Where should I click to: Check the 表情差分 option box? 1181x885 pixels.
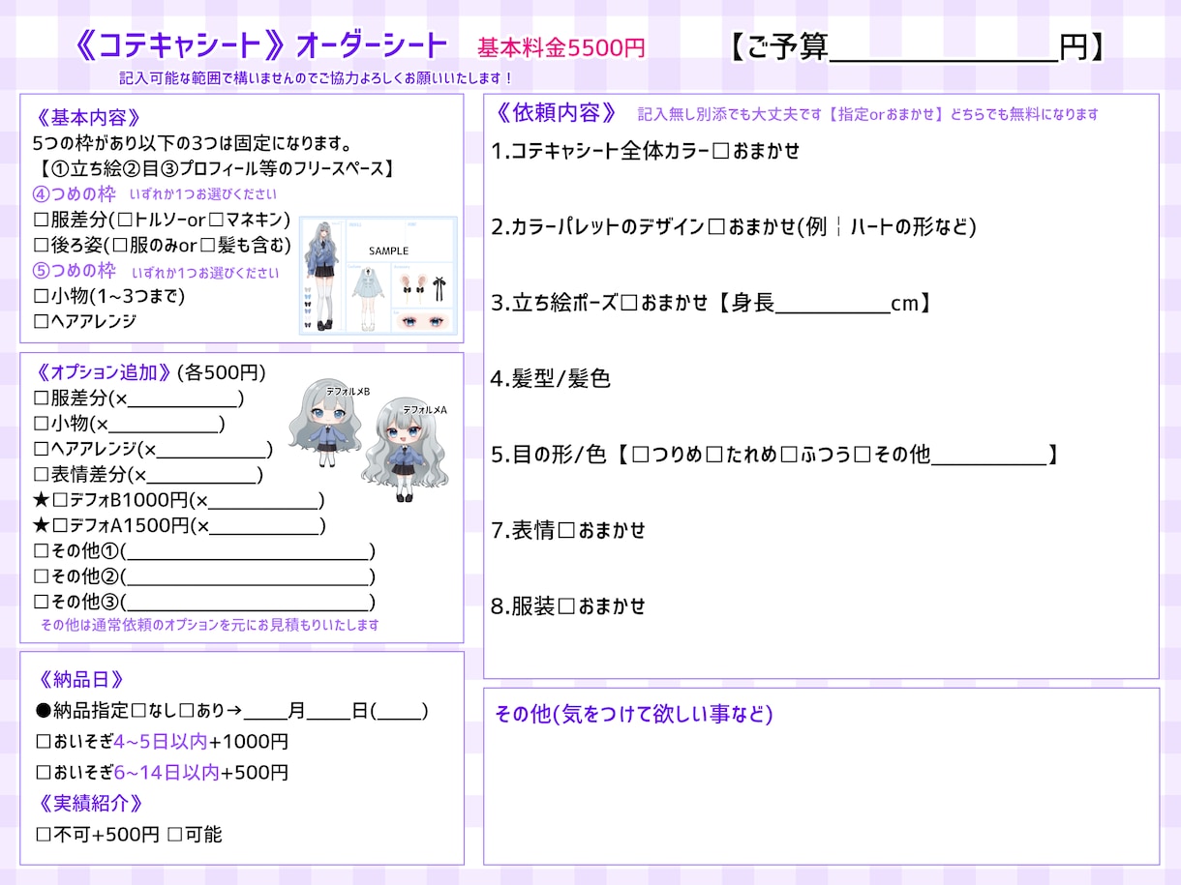coord(42,475)
